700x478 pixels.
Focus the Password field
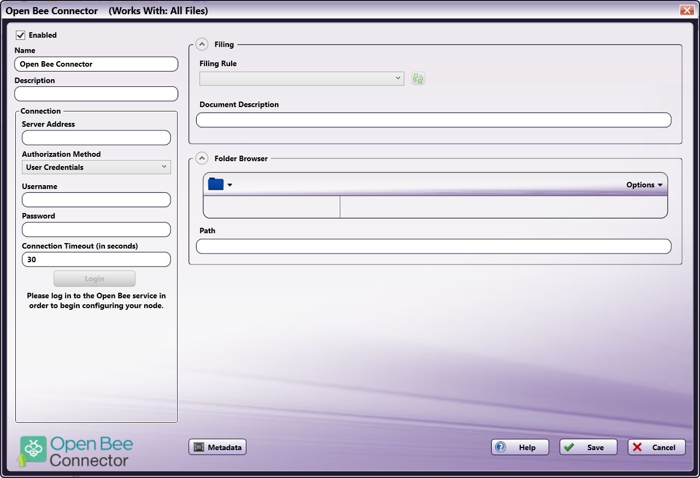tap(96, 229)
